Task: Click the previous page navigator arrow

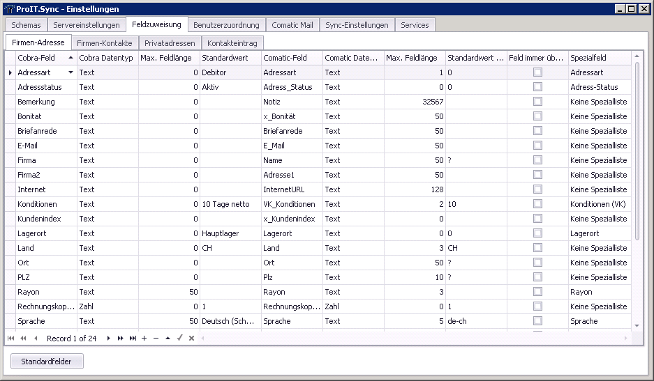Action: pyautogui.click(x=24, y=338)
